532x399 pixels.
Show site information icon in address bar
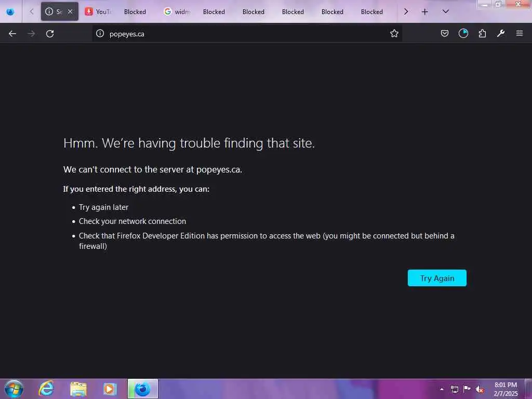tap(100, 33)
